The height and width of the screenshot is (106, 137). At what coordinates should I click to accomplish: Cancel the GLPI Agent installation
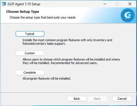[122, 99]
